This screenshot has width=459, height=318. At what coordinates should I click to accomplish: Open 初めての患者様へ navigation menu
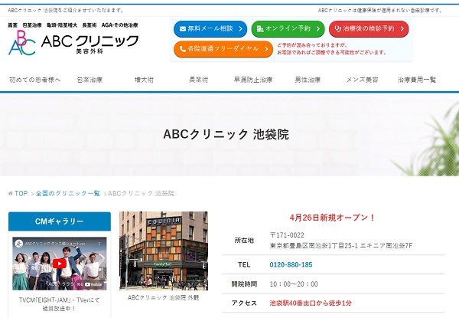(x=35, y=80)
